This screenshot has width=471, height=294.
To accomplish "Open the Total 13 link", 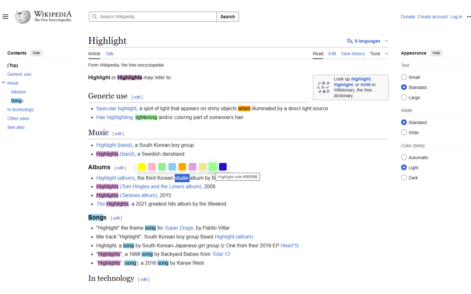I will (221, 254).
